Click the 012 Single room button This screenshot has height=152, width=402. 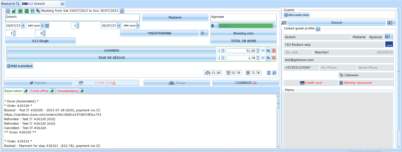click(x=40, y=41)
